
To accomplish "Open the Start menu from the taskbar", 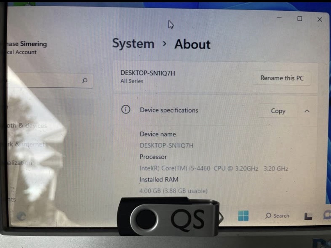I will point(243,216).
